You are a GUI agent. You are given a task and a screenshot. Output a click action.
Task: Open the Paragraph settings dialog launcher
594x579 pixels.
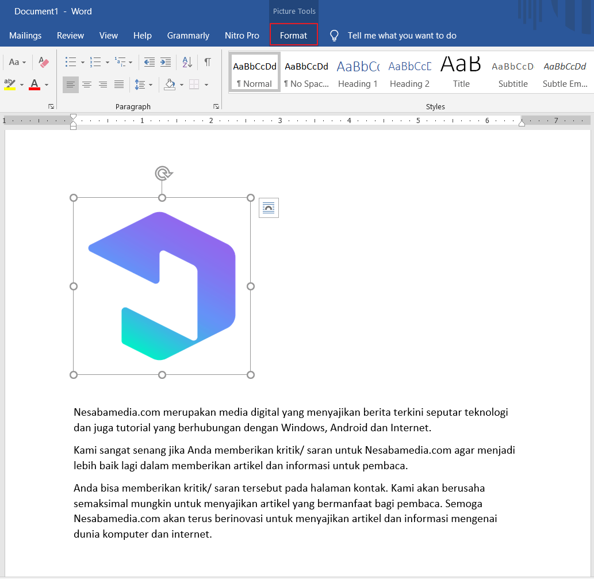(216, 107)
